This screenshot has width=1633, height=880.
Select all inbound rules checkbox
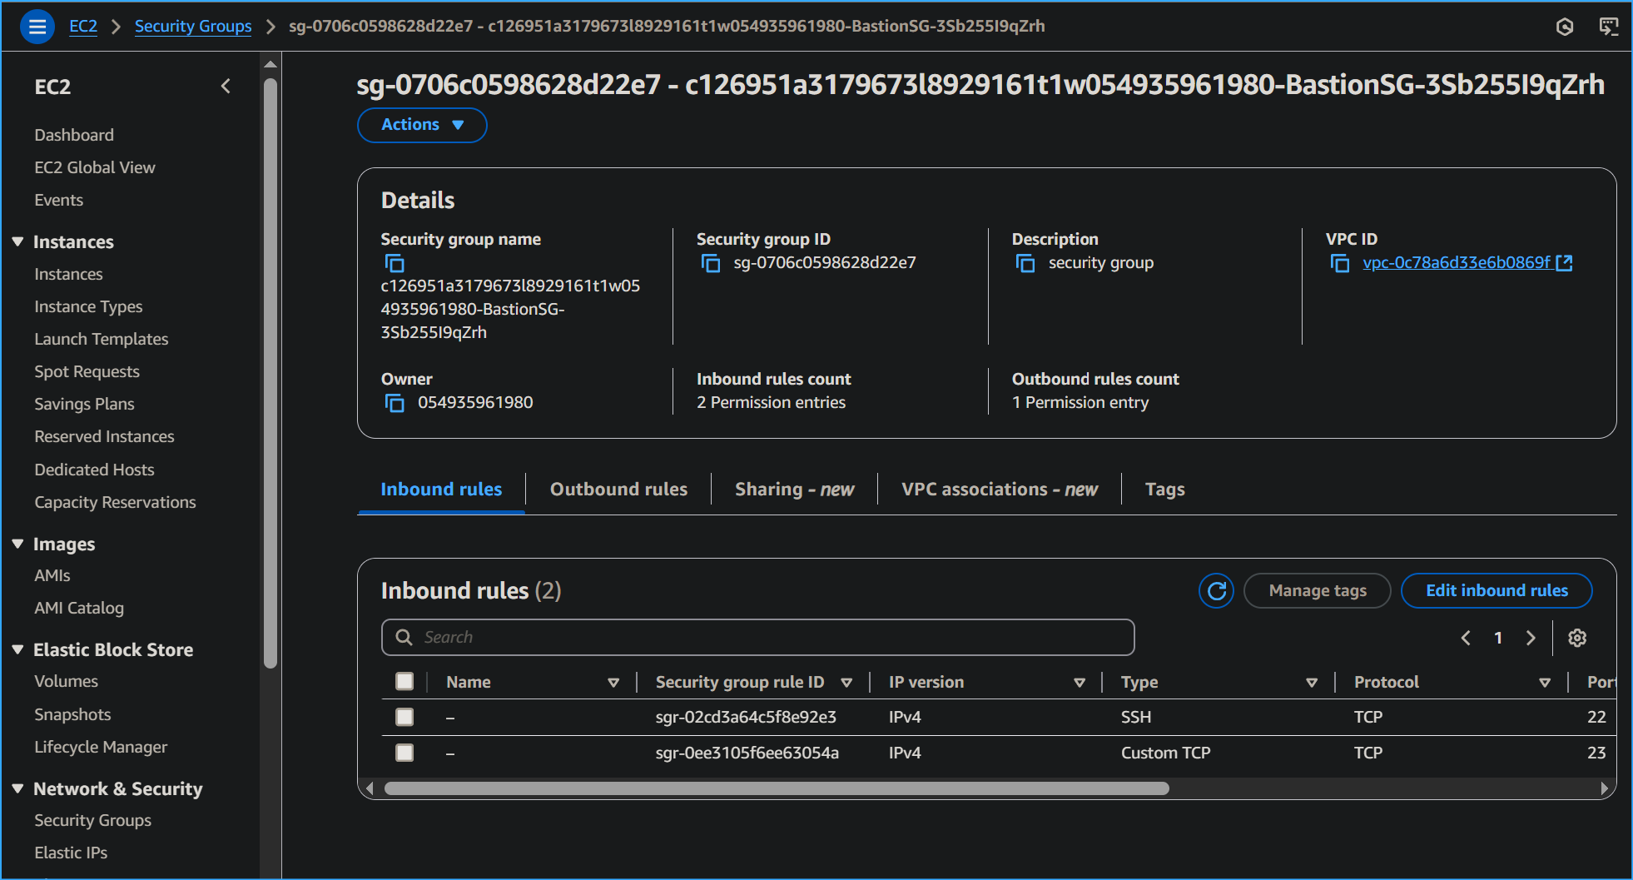tap(405, 682)
